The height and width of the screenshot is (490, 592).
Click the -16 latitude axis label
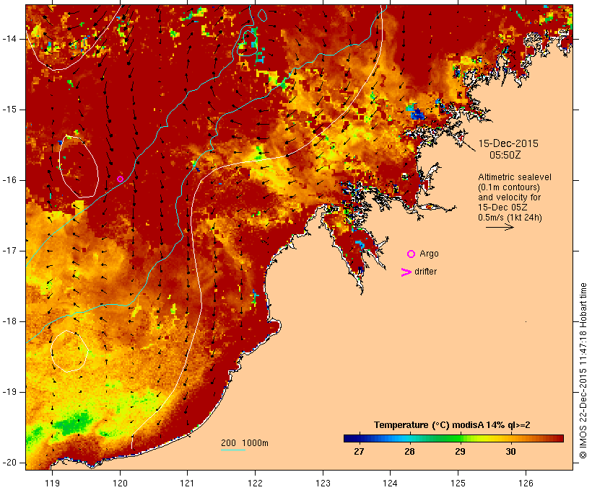(9, 180)
